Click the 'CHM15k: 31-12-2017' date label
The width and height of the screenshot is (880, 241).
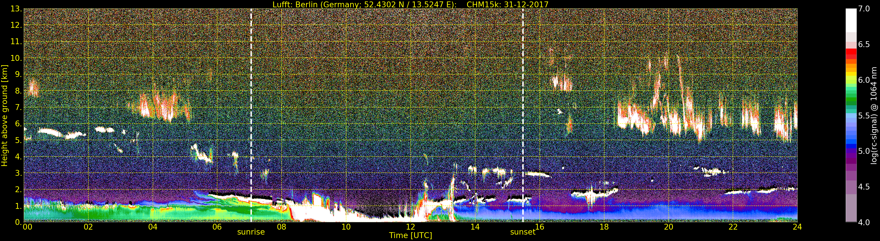[507, 5]
